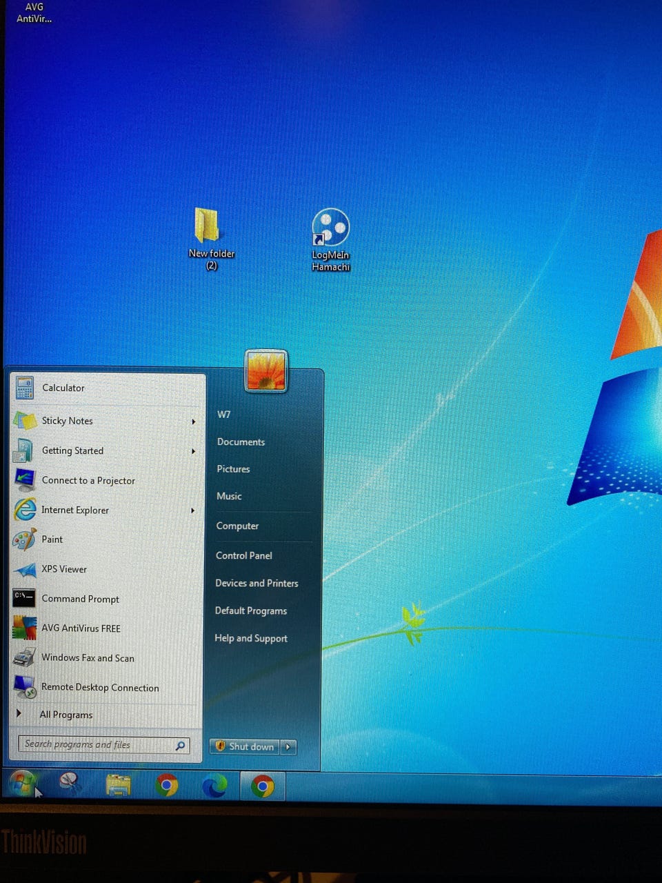Image resolution: width=662 pixels, height=883 pixels.
Task: Select the New folder (2) desktop icon
Action: click(x=210, y=239)
